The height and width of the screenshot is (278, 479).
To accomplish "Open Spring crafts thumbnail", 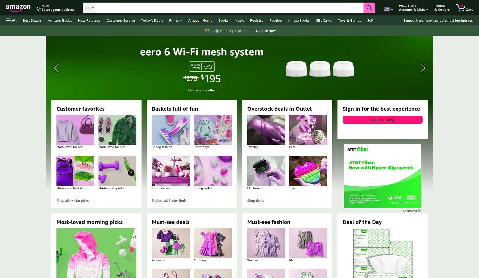I will click(213, 171).
